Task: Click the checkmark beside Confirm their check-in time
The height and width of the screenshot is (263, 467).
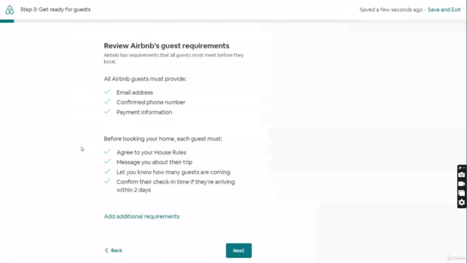Action: (107, 181)
